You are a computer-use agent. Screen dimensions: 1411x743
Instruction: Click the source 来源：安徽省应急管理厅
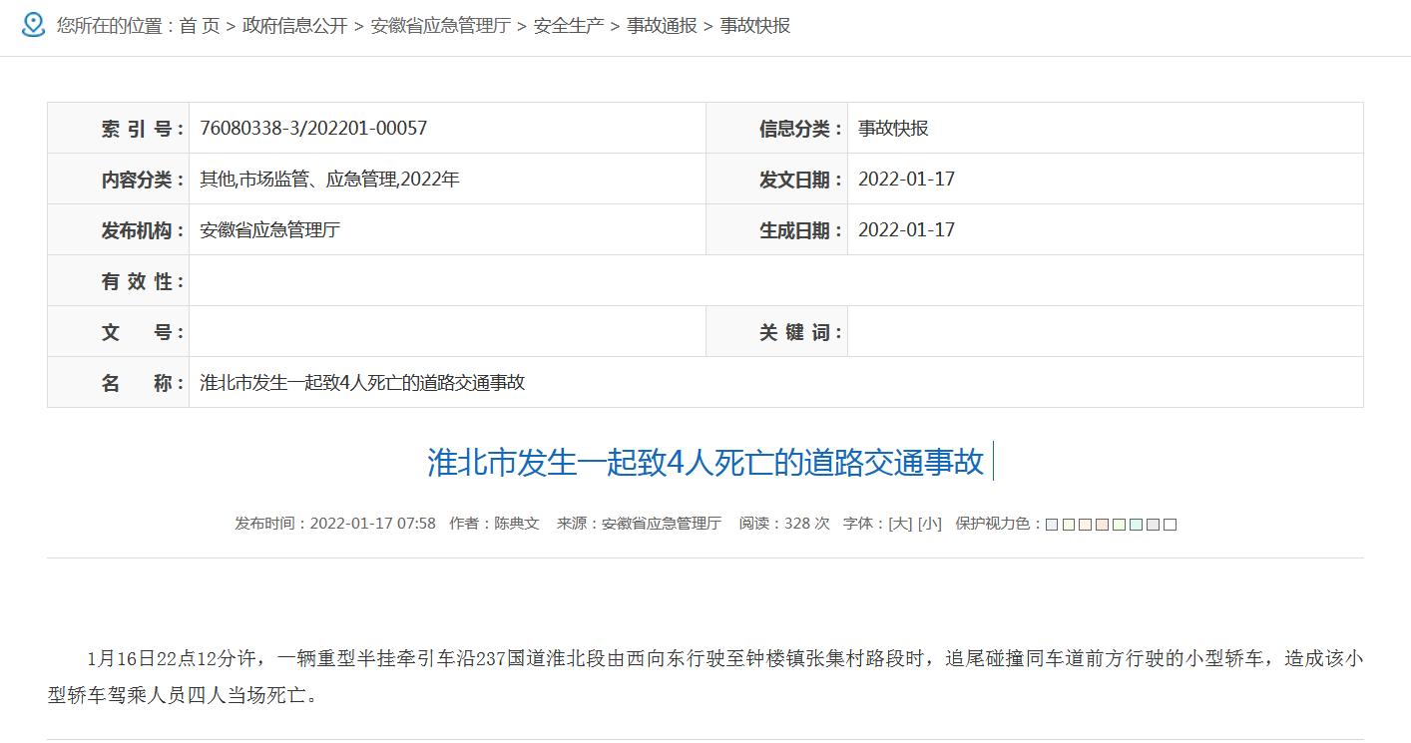(639, 524)
